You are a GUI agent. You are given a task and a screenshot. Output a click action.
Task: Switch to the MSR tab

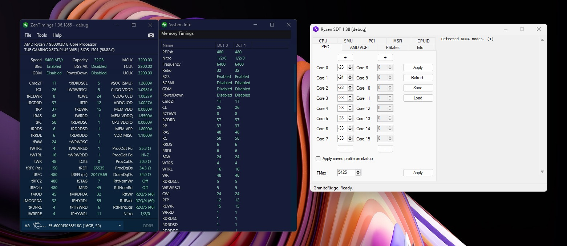pos(397,41)
